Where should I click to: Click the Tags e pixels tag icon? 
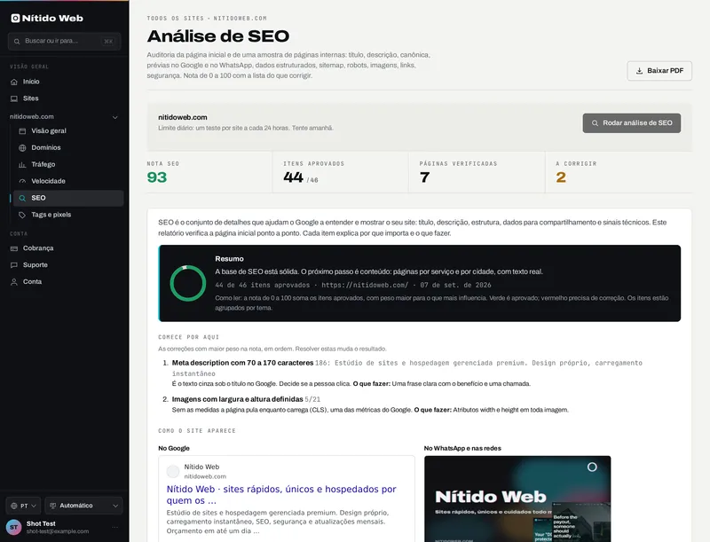click(22, 215)
